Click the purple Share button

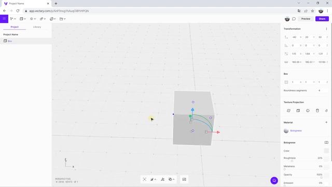(x=322, y=19)
